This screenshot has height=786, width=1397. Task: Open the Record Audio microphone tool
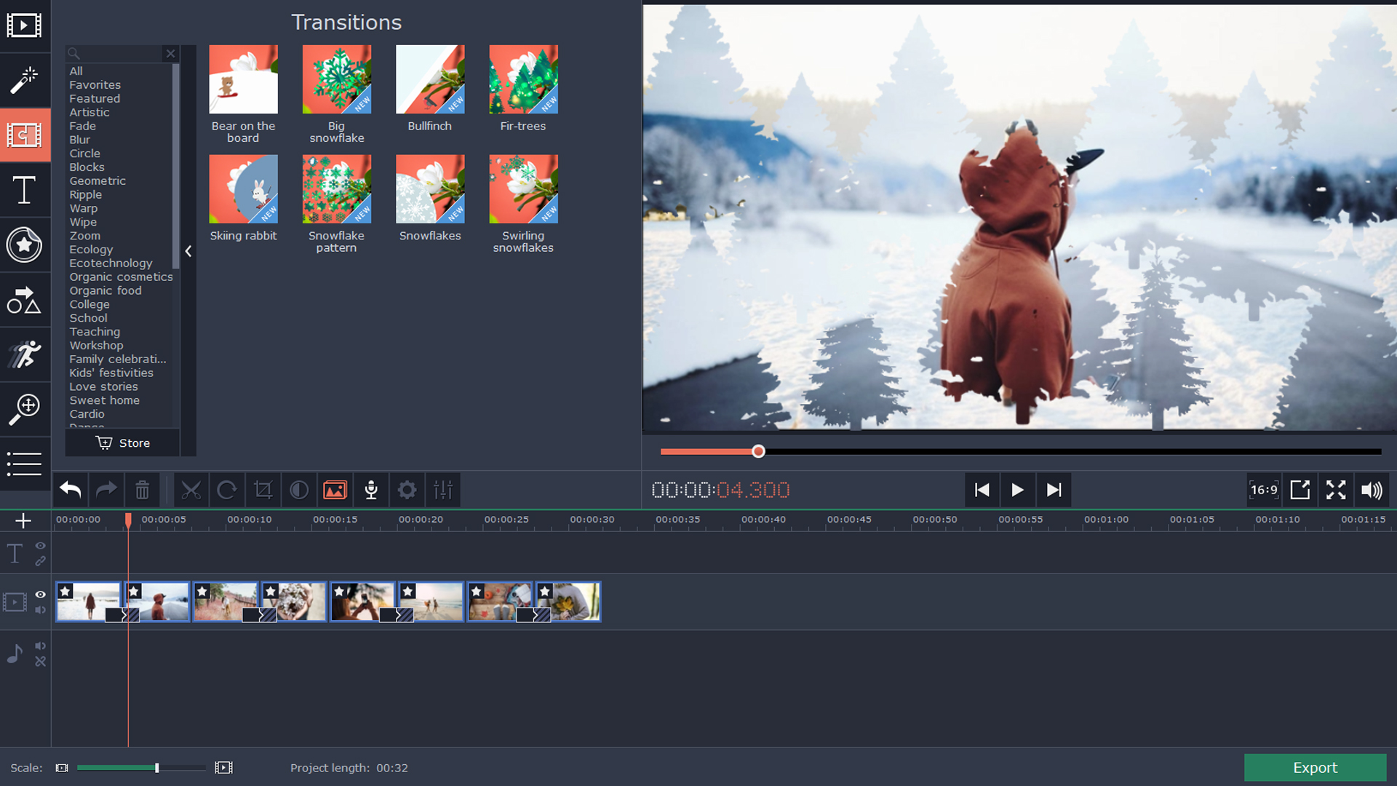pyautogui.click(x=370, y=490)
